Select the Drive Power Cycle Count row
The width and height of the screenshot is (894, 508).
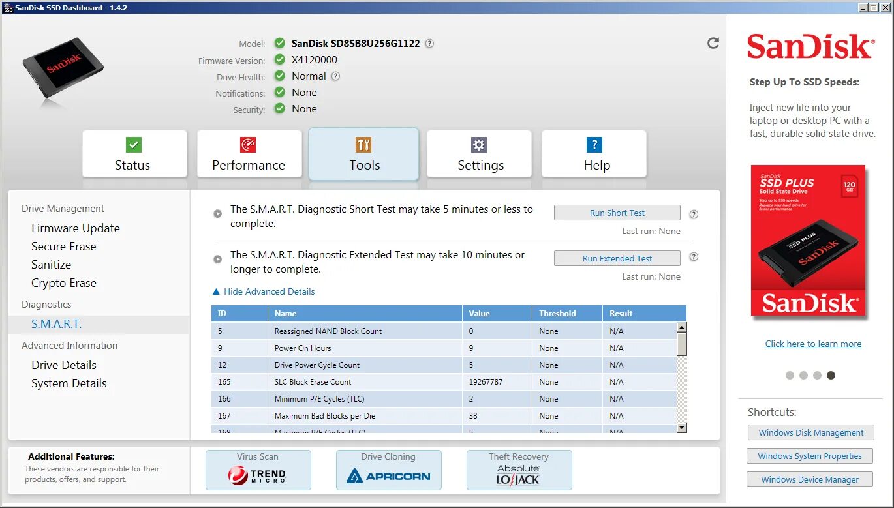444,365
